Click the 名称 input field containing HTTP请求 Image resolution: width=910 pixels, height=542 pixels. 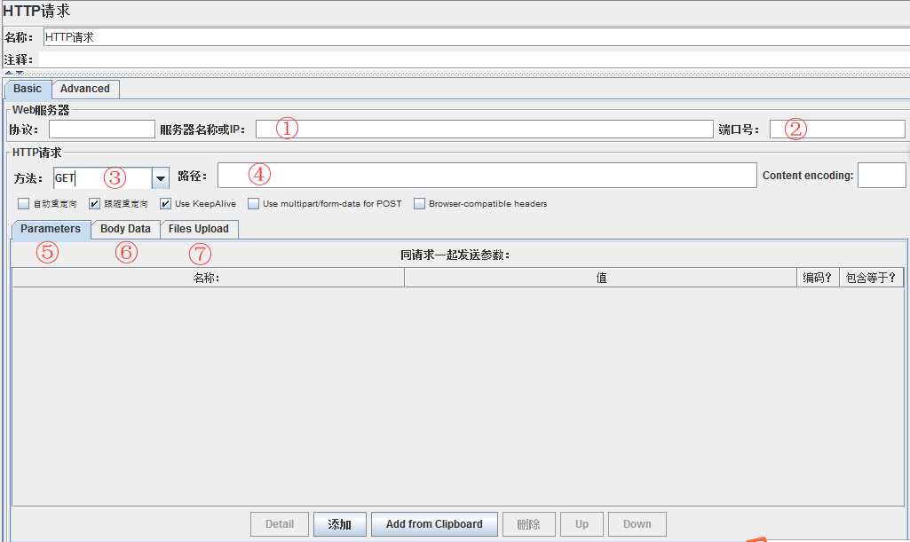pyautogui.click(x=476, y=37)
